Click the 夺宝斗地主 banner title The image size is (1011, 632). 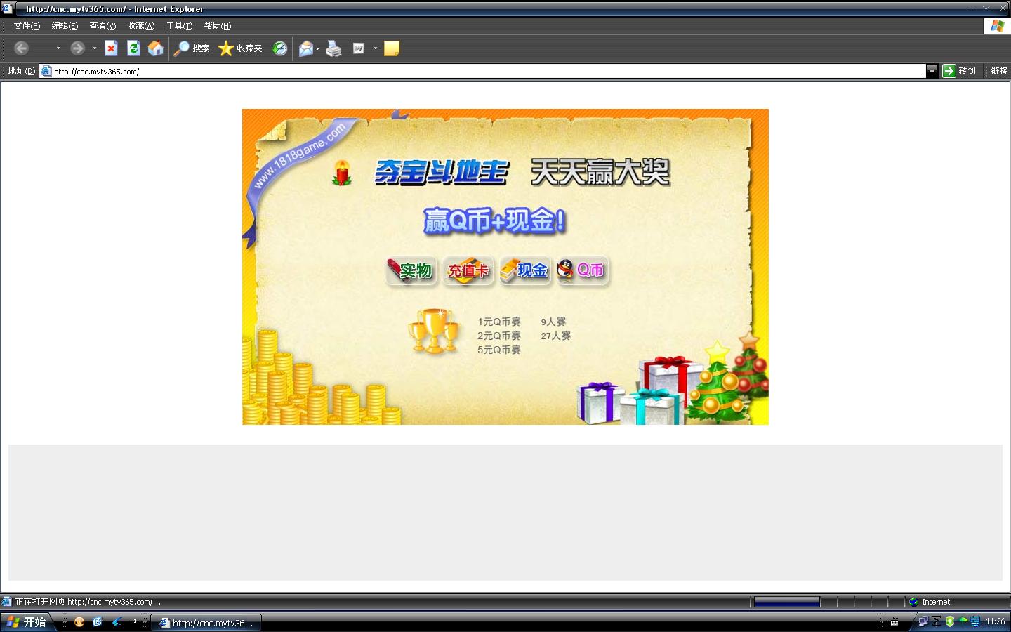[442, 172]
